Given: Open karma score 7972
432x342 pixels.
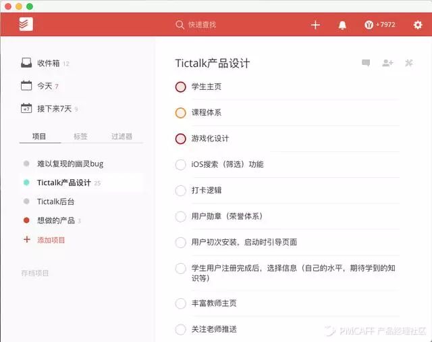Looking at the screenshot, I should [380, 25].
